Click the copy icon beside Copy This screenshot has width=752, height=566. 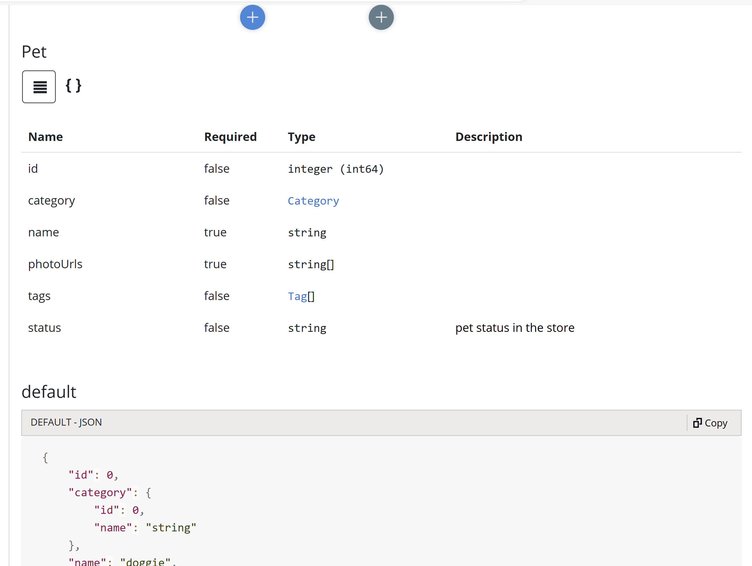click(x=697, y=423)
